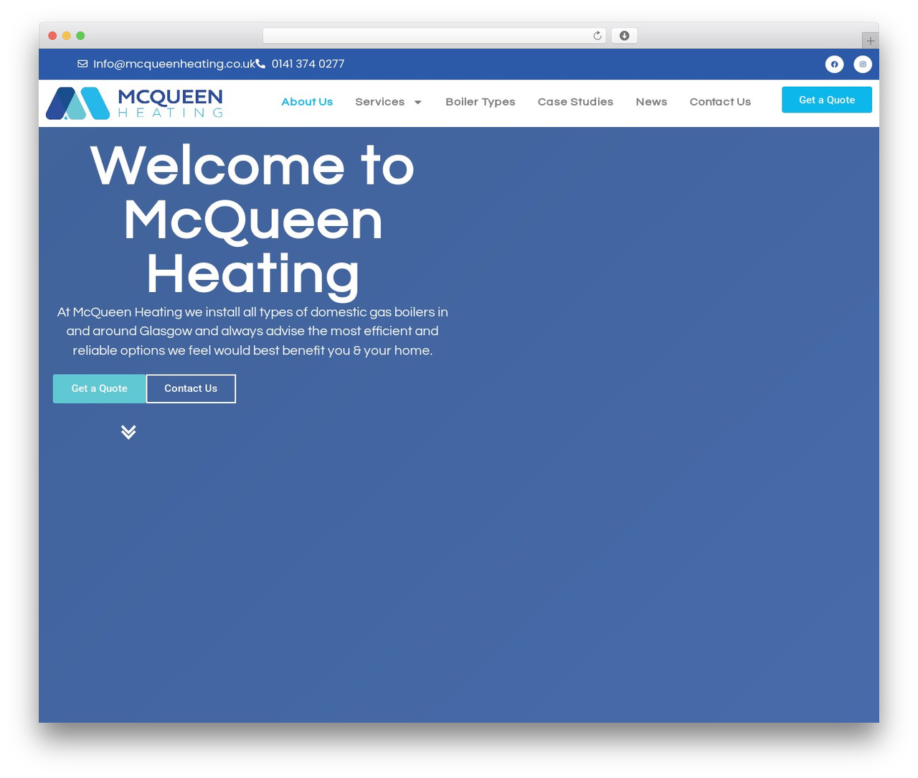
Task: Click the outlined Contact Us hero button
Action: tap(191, 388)
